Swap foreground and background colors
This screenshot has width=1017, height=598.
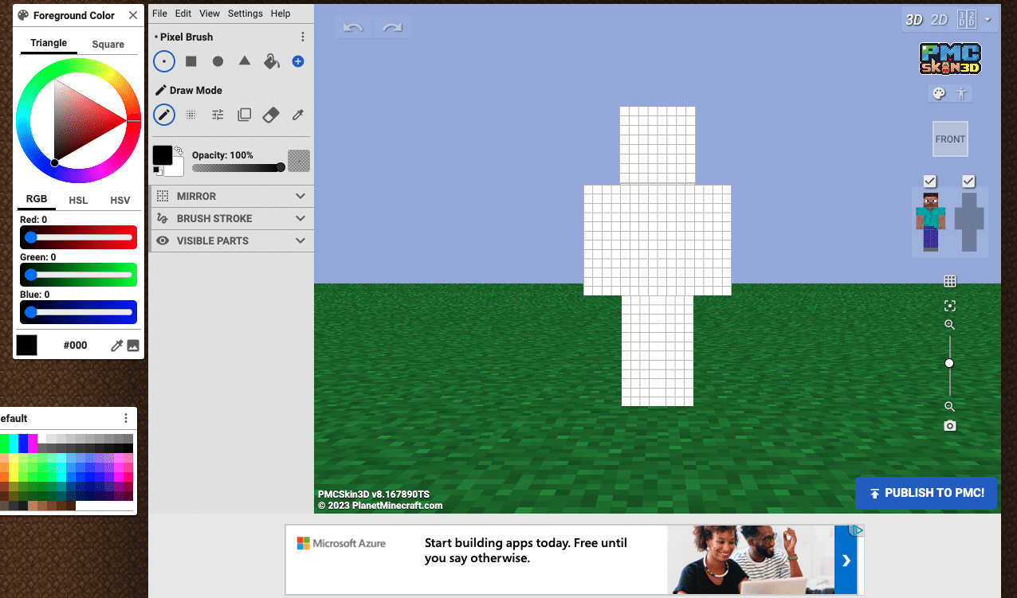[179, 150]
